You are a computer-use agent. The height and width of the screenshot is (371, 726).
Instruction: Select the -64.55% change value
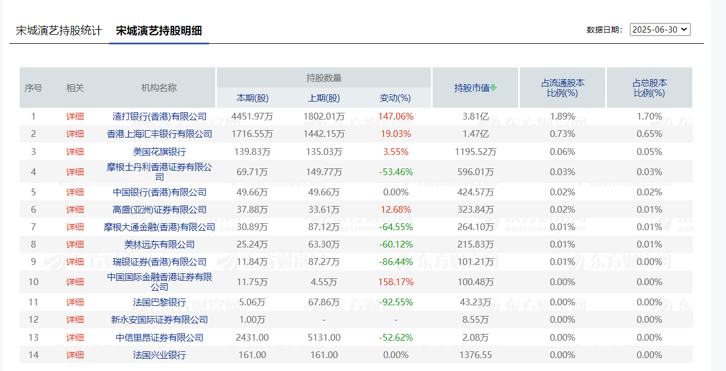click(x=396, y=227)
